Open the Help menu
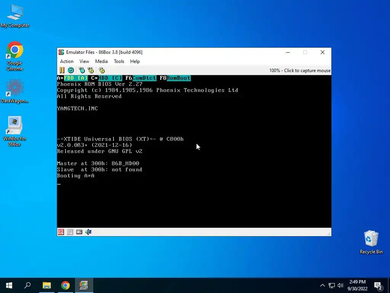 click(x=135, y=61)
